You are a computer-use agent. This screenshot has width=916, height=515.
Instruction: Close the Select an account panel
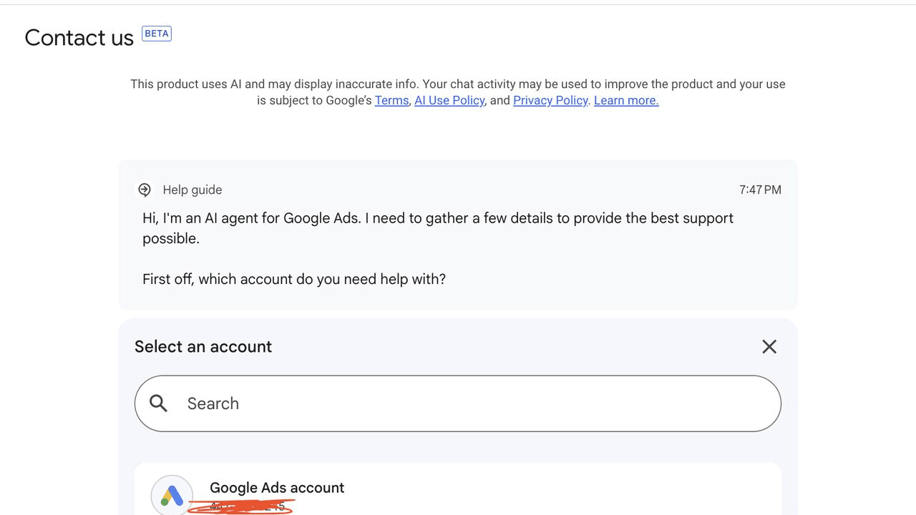tap(769, 347)
